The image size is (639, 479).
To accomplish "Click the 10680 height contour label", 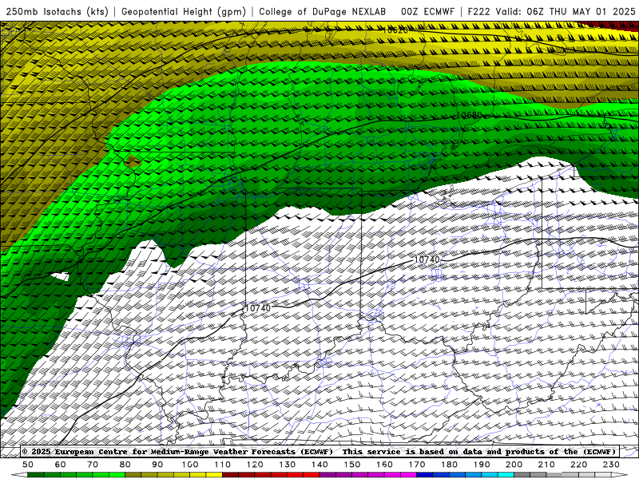I will [469, 115].
